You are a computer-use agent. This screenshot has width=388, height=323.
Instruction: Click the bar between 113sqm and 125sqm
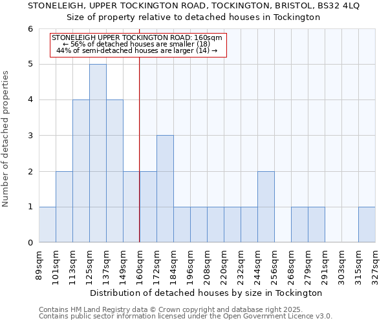(x=81, y=171)
